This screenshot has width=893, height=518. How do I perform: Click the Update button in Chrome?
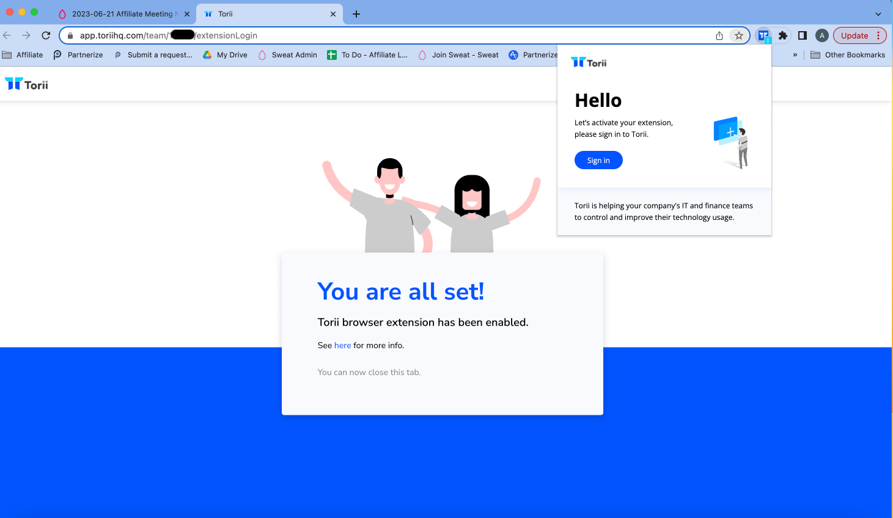tap(854, 35)
